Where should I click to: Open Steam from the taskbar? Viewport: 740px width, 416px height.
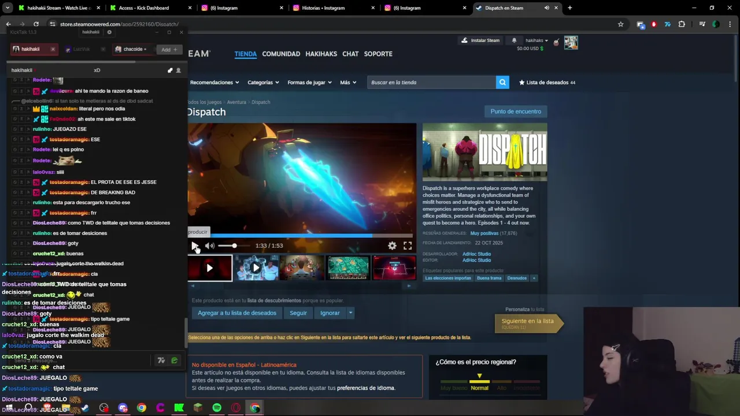[85, 408]
